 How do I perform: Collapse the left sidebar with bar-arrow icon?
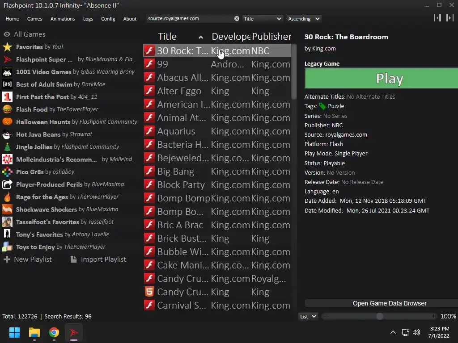pos(437,18)
